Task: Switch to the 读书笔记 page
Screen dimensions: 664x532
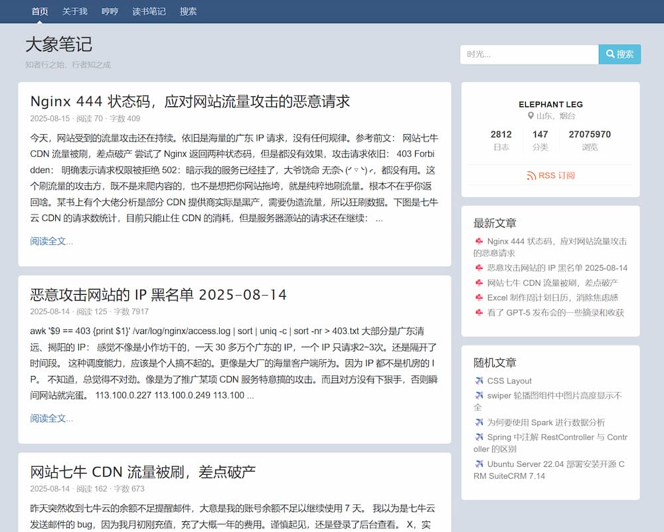Action: point(149,11)
